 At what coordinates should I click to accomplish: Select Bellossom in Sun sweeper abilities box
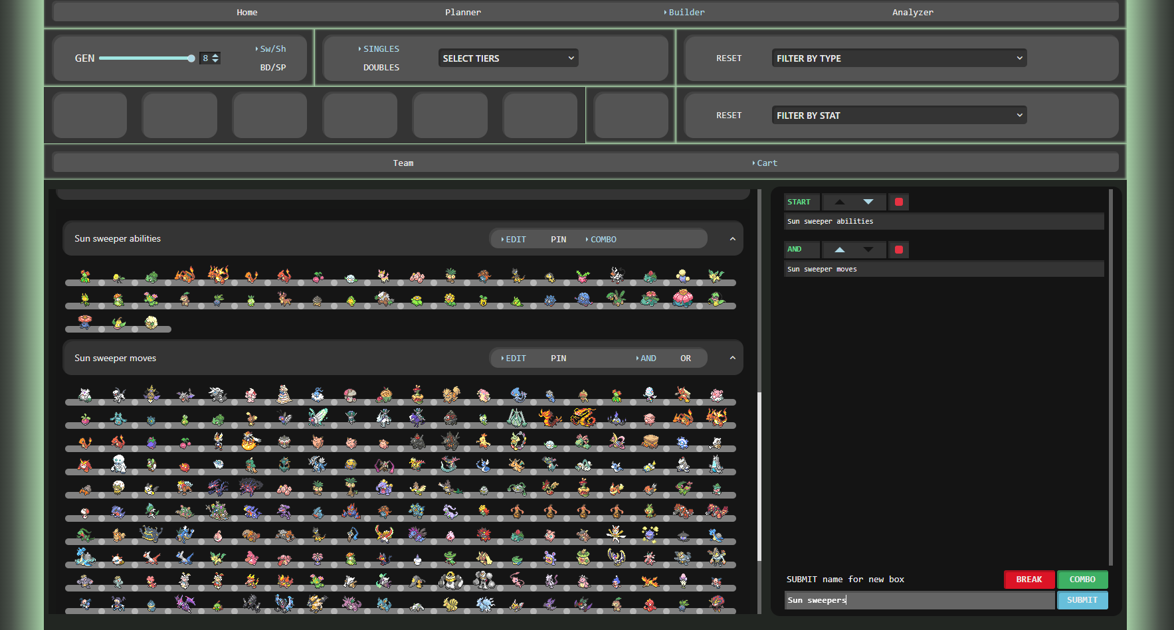tap(85, 276)
